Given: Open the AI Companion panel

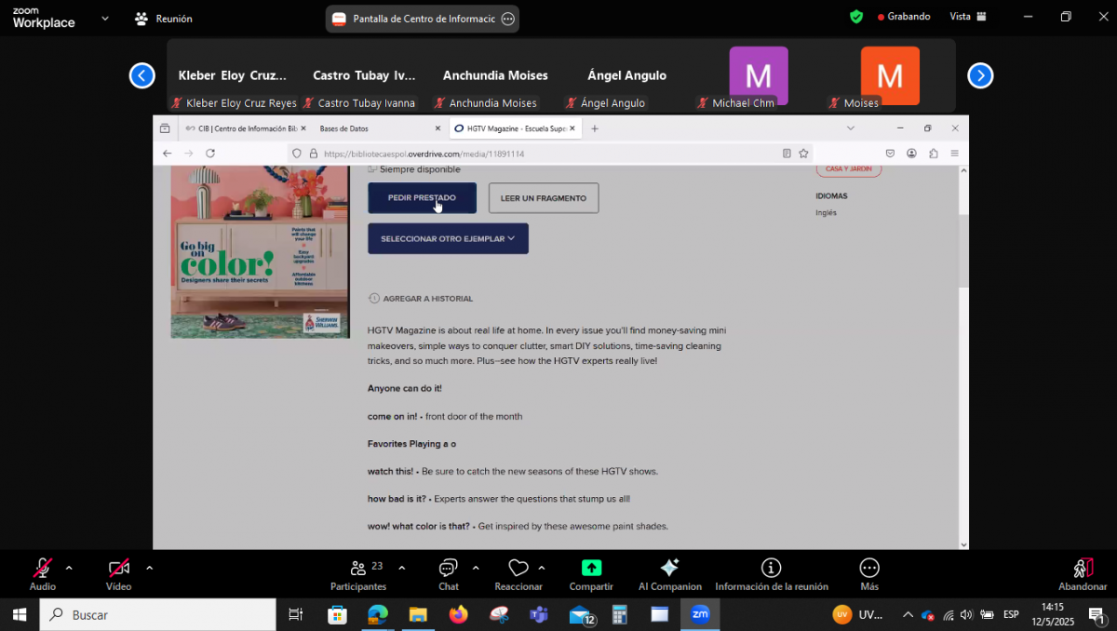Looking at the screenshot, I should tap(670, 573).
